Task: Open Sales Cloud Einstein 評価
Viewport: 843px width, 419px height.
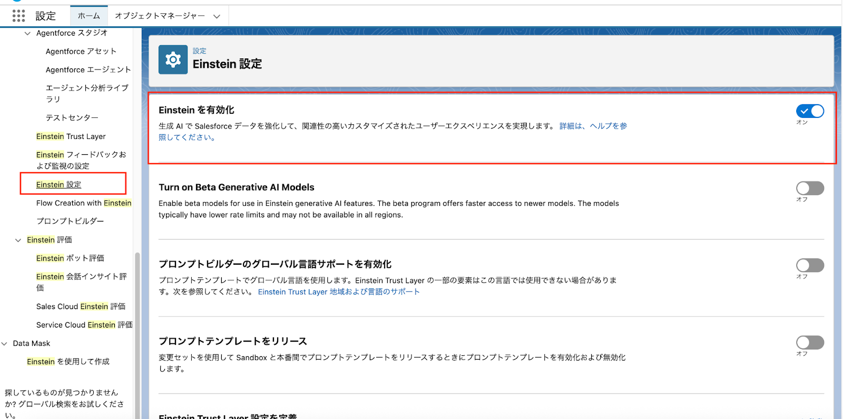Action: (x=81, y=306)
